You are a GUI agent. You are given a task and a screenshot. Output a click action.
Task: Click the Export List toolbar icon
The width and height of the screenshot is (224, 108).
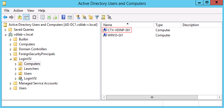click(x=55, y=17)
